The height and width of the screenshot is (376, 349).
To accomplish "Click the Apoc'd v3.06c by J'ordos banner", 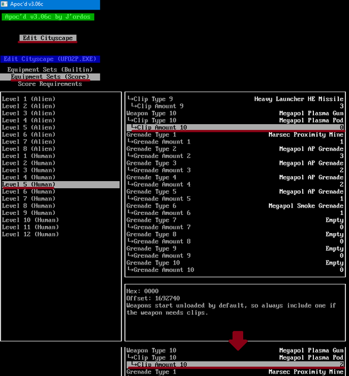I will [x=48, y=17].
